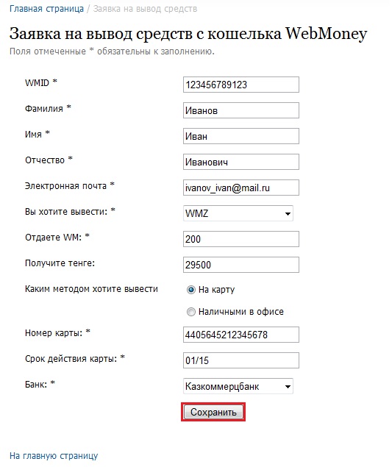Click the Номер карты input field
Image resolution: width=392 pixels, height=467 pixels.
point(241,335)
